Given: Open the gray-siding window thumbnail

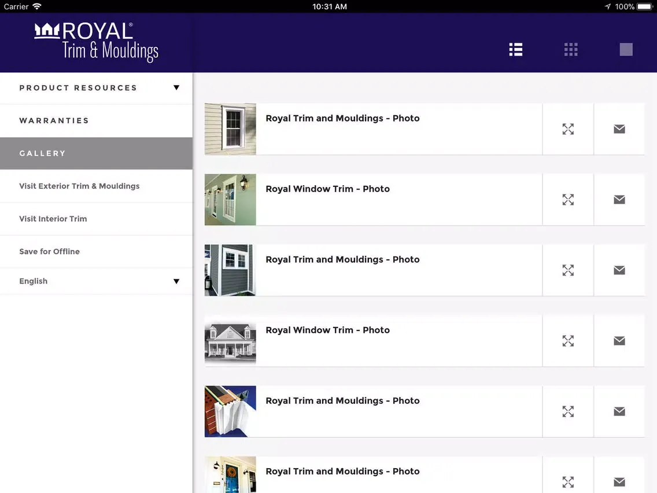Looking at the screenshot, I should tap(230, 270).
